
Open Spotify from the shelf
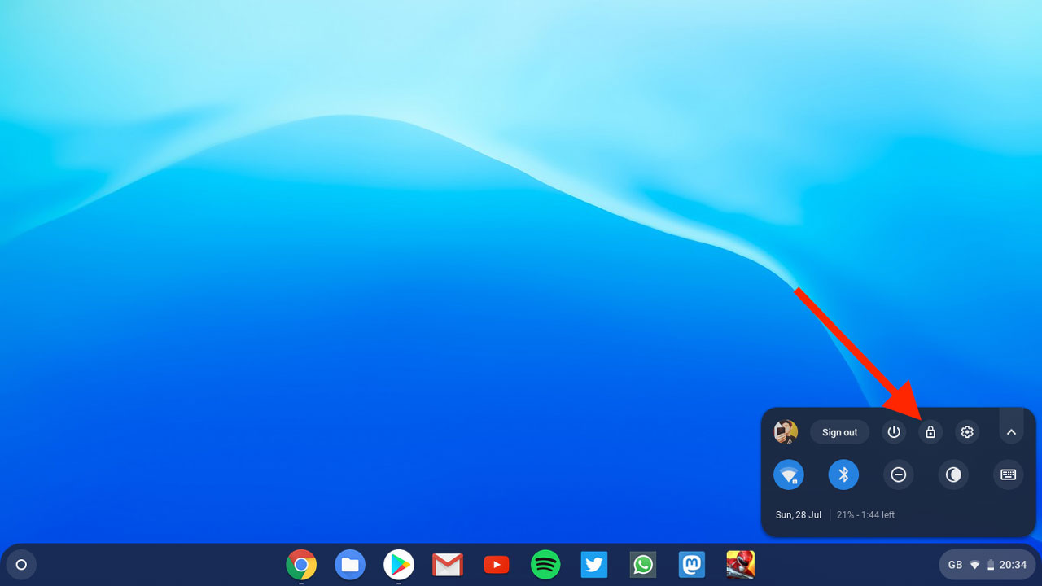tap(545, 564)
